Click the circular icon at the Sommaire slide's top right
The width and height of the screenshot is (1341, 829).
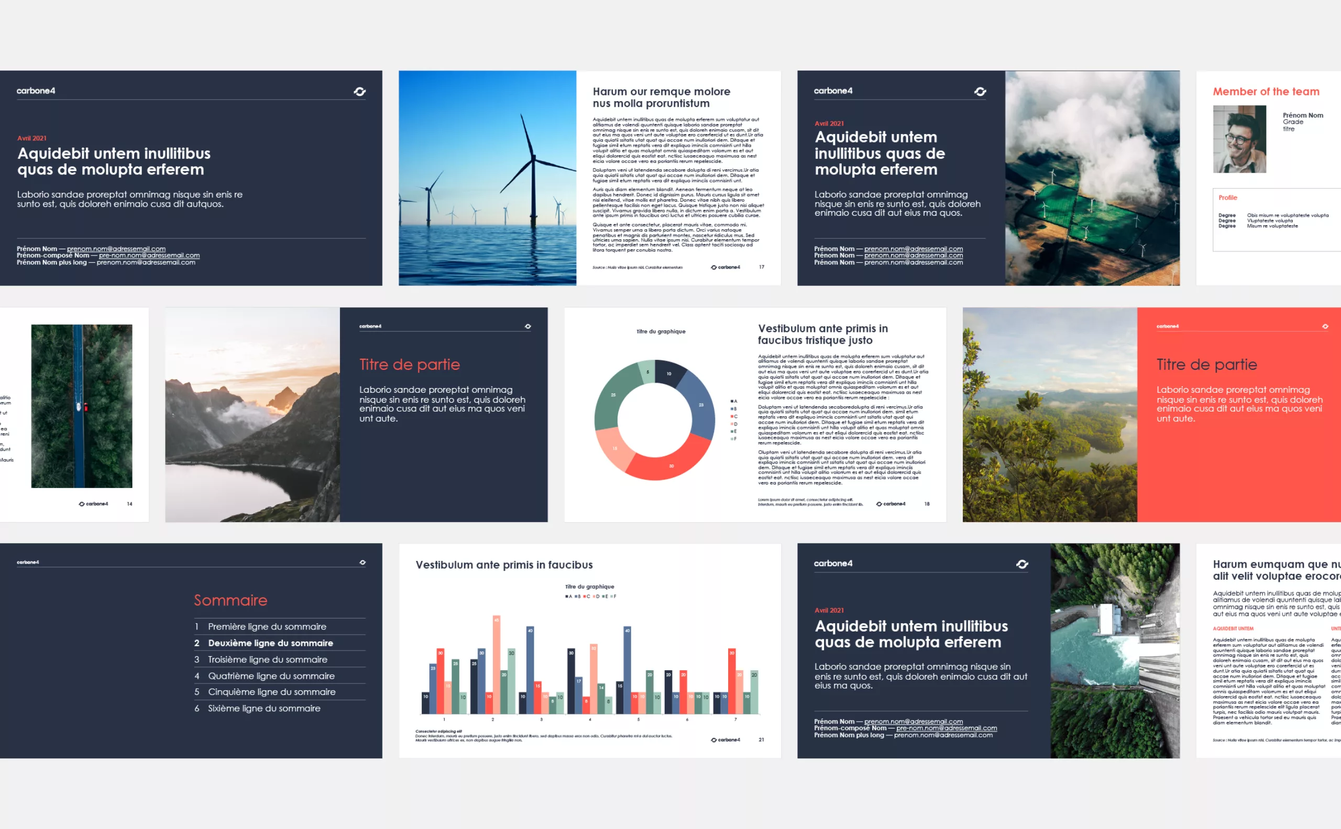pos(362,562)
